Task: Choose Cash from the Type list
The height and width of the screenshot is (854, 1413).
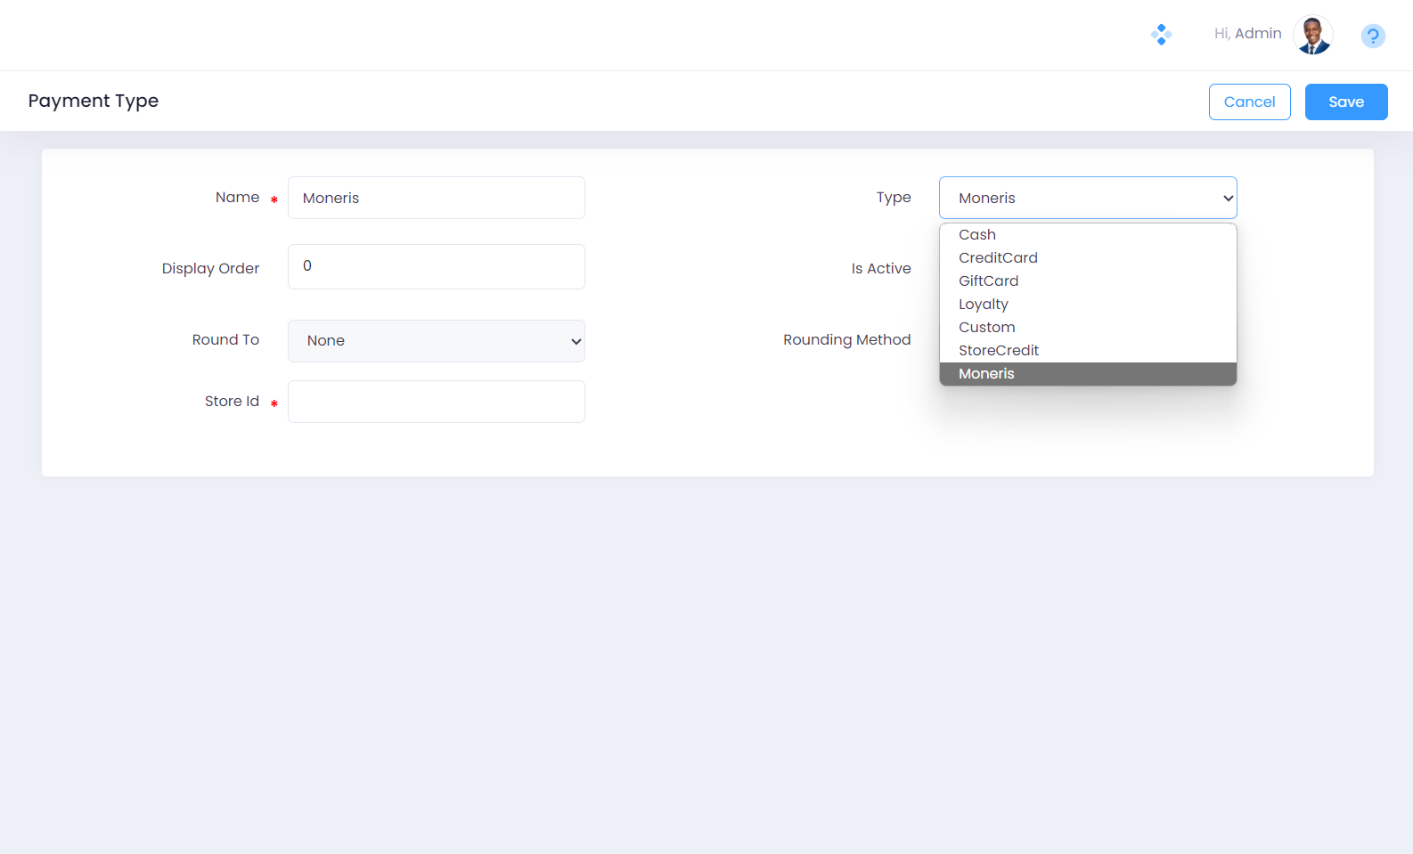Action: click(x=977, y=235)
